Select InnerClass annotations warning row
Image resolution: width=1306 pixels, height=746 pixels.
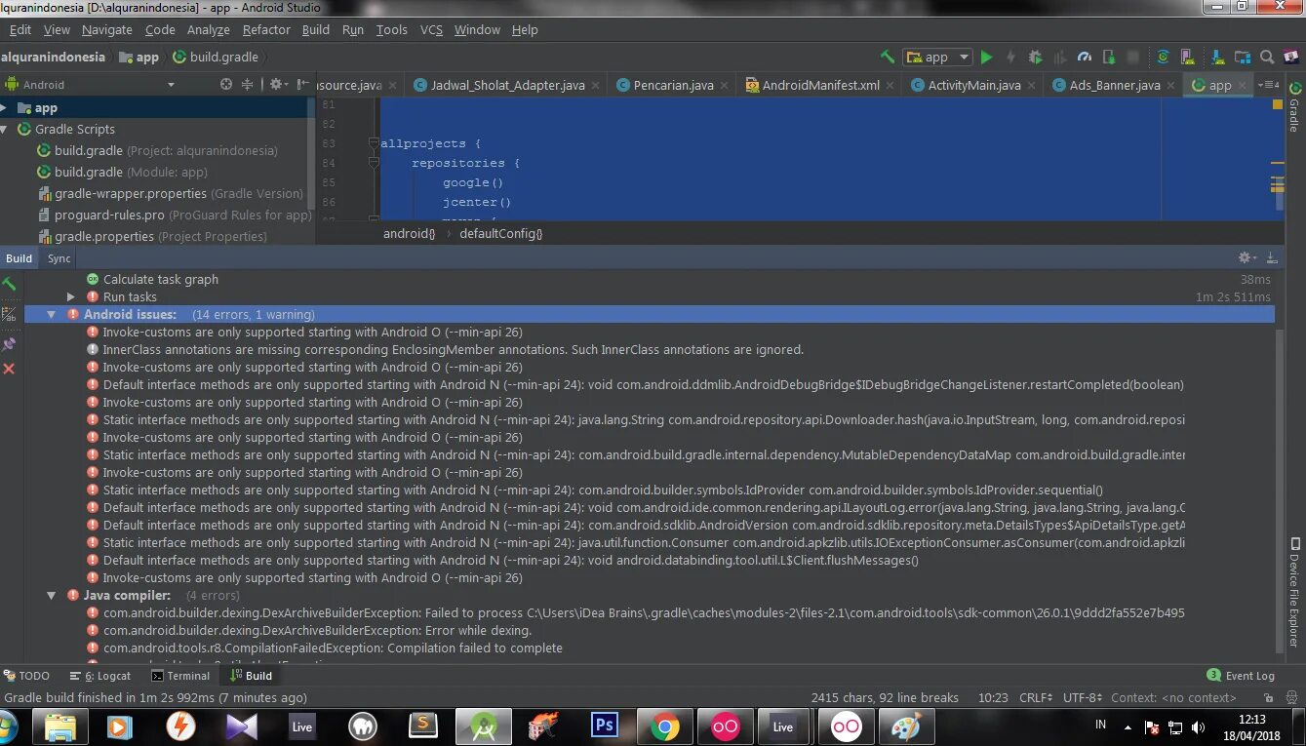[445, 349]
